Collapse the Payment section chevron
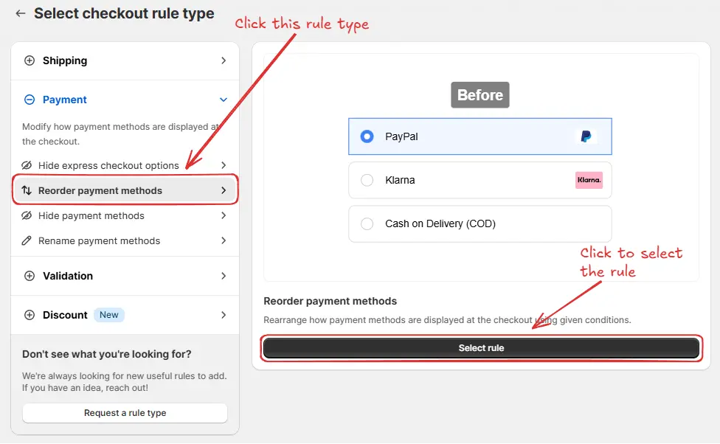The height and width of the screenshot is (444, 720). point(223,100)
